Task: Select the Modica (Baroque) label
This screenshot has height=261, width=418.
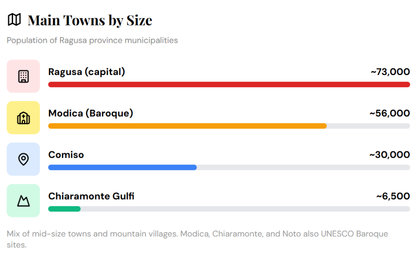Action: [91, 113]
